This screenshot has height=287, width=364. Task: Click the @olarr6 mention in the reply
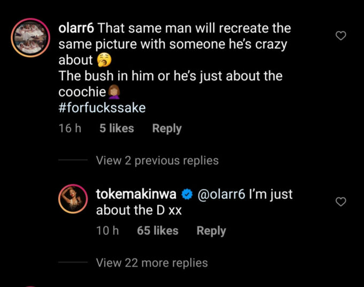click(x=222, y=195)
